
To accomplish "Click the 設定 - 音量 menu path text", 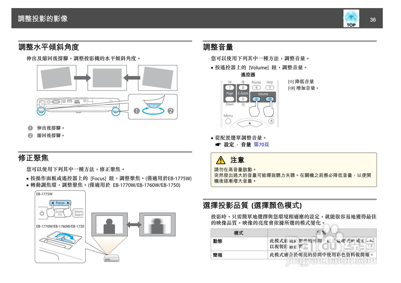I will click(x=237, y=144).
